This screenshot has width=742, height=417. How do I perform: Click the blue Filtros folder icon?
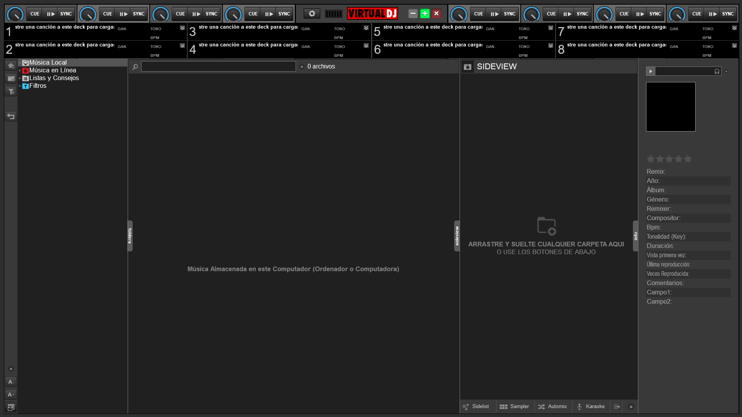[x=26, y=86]
